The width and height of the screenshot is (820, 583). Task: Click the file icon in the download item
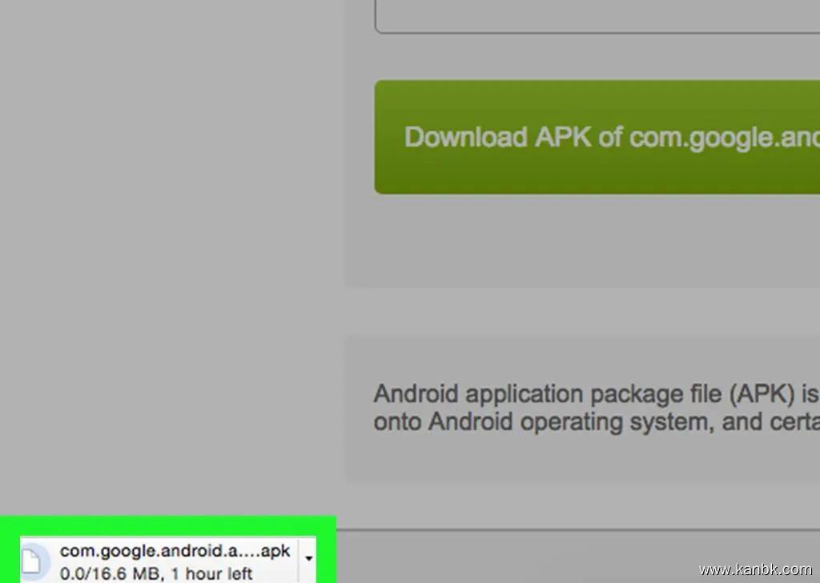point(32,562)
